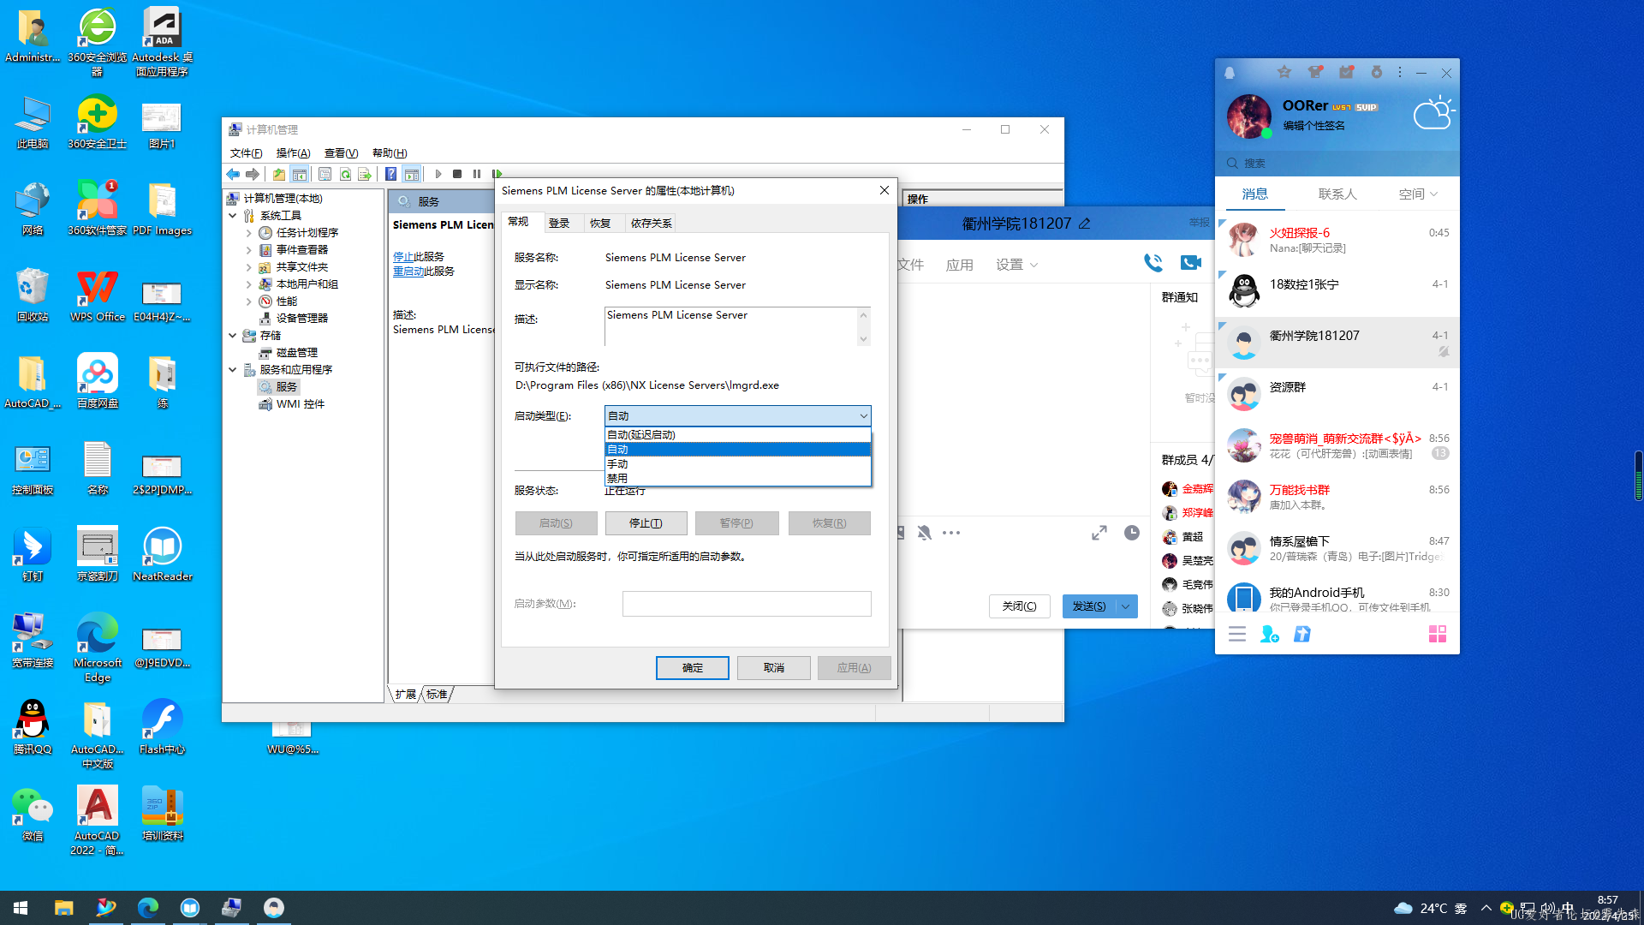Click the 停止(T) service button

pyautogui.click(x=646, y=522)
